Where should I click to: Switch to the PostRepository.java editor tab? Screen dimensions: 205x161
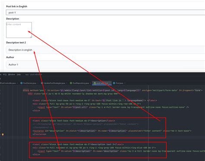[x=80, y=83]
